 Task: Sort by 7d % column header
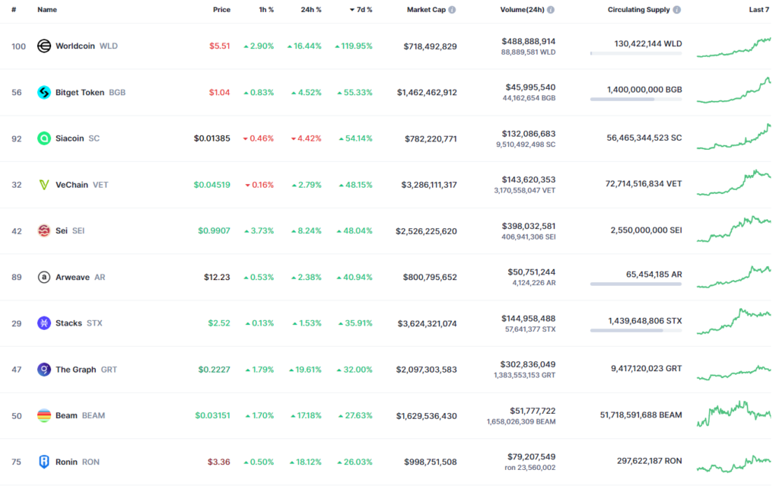361,10
